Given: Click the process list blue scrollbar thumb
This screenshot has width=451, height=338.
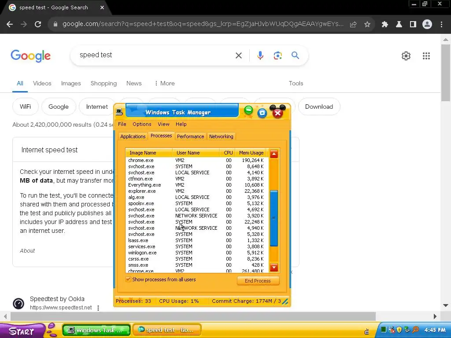Looking at the screenshot, I should pos(274,218).
